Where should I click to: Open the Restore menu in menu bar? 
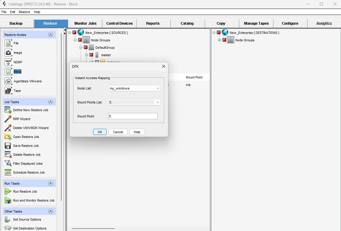24,12
